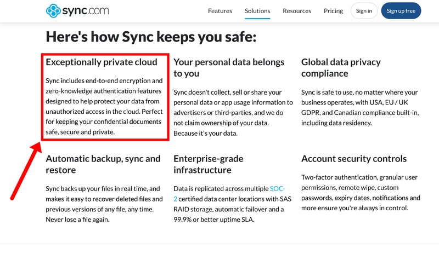Screen dimensions: 439x254
Task: Open the Solutions menu
Action: coord(257,11)
